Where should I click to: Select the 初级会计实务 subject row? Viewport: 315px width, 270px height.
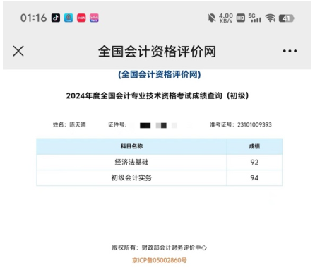[160, 177]
